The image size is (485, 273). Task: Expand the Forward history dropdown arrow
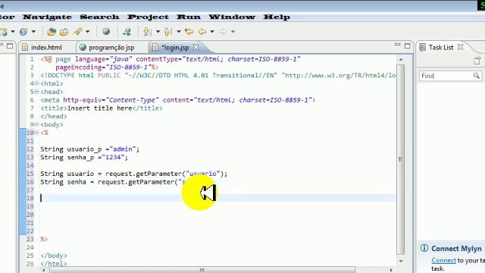(x=233, y=32)
